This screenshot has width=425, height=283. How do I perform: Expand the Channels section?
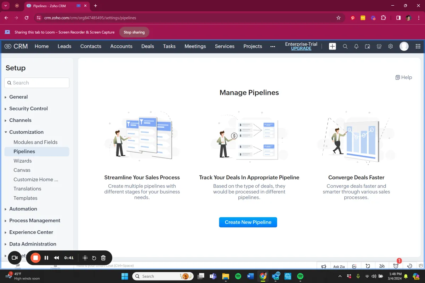[20, 120]
